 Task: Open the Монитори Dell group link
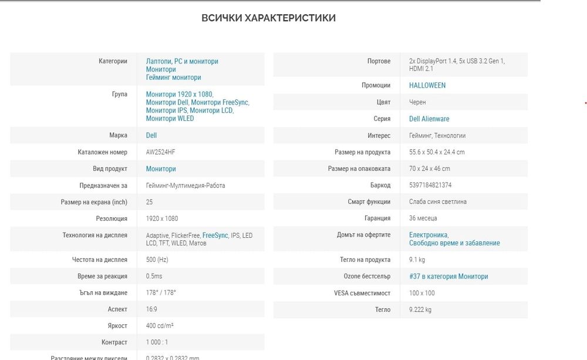(167, 102)
